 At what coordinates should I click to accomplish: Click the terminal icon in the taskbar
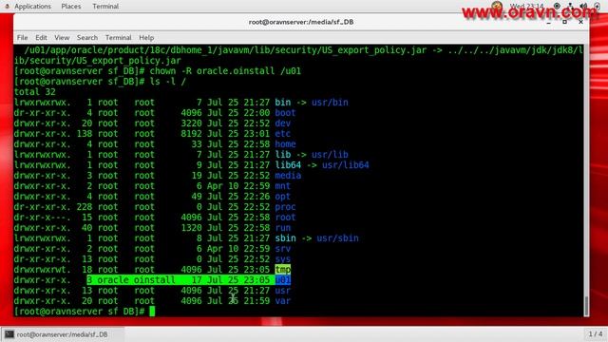point(9,334)
